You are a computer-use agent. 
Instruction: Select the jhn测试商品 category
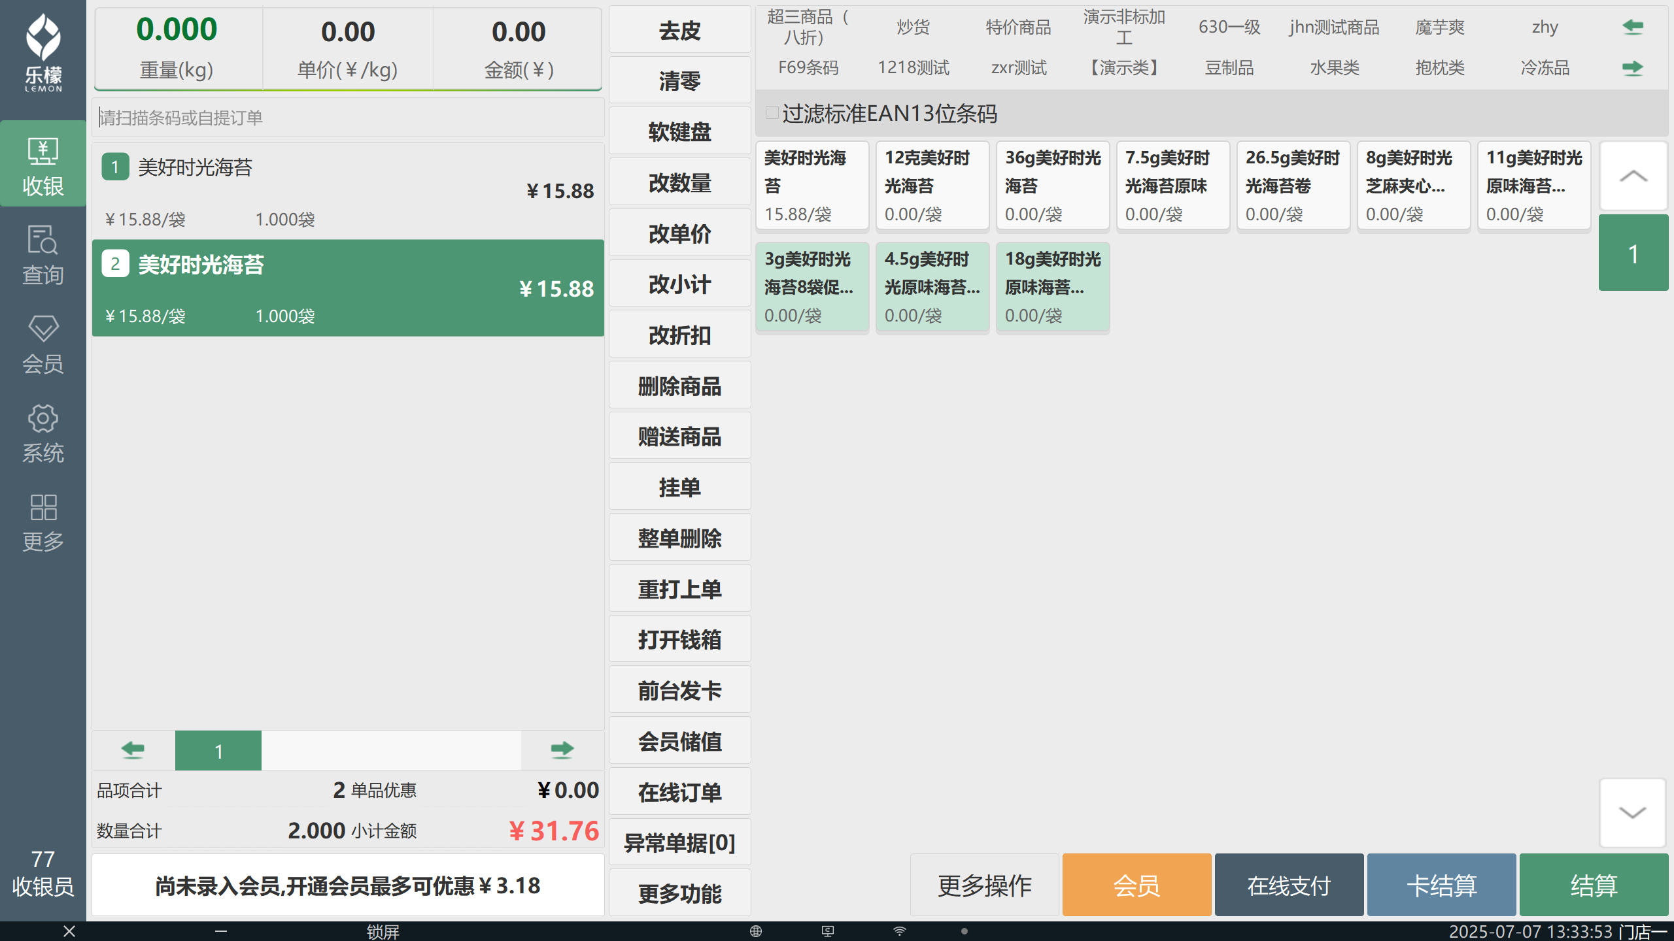pyautogui.click(x=1335, y=27)
